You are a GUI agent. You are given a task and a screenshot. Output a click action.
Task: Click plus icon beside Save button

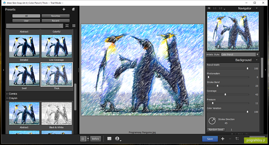point(223,139)
